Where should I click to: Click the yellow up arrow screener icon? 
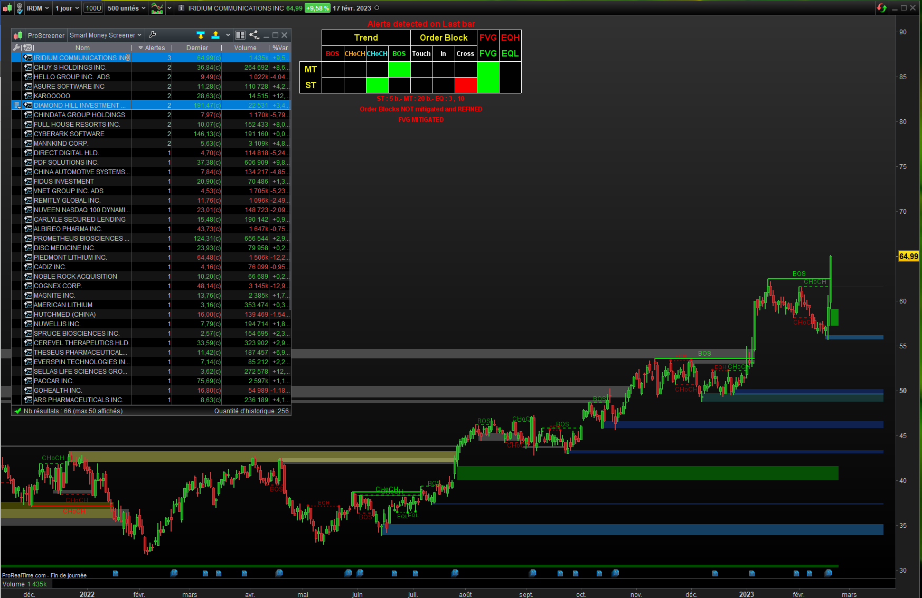215,35
